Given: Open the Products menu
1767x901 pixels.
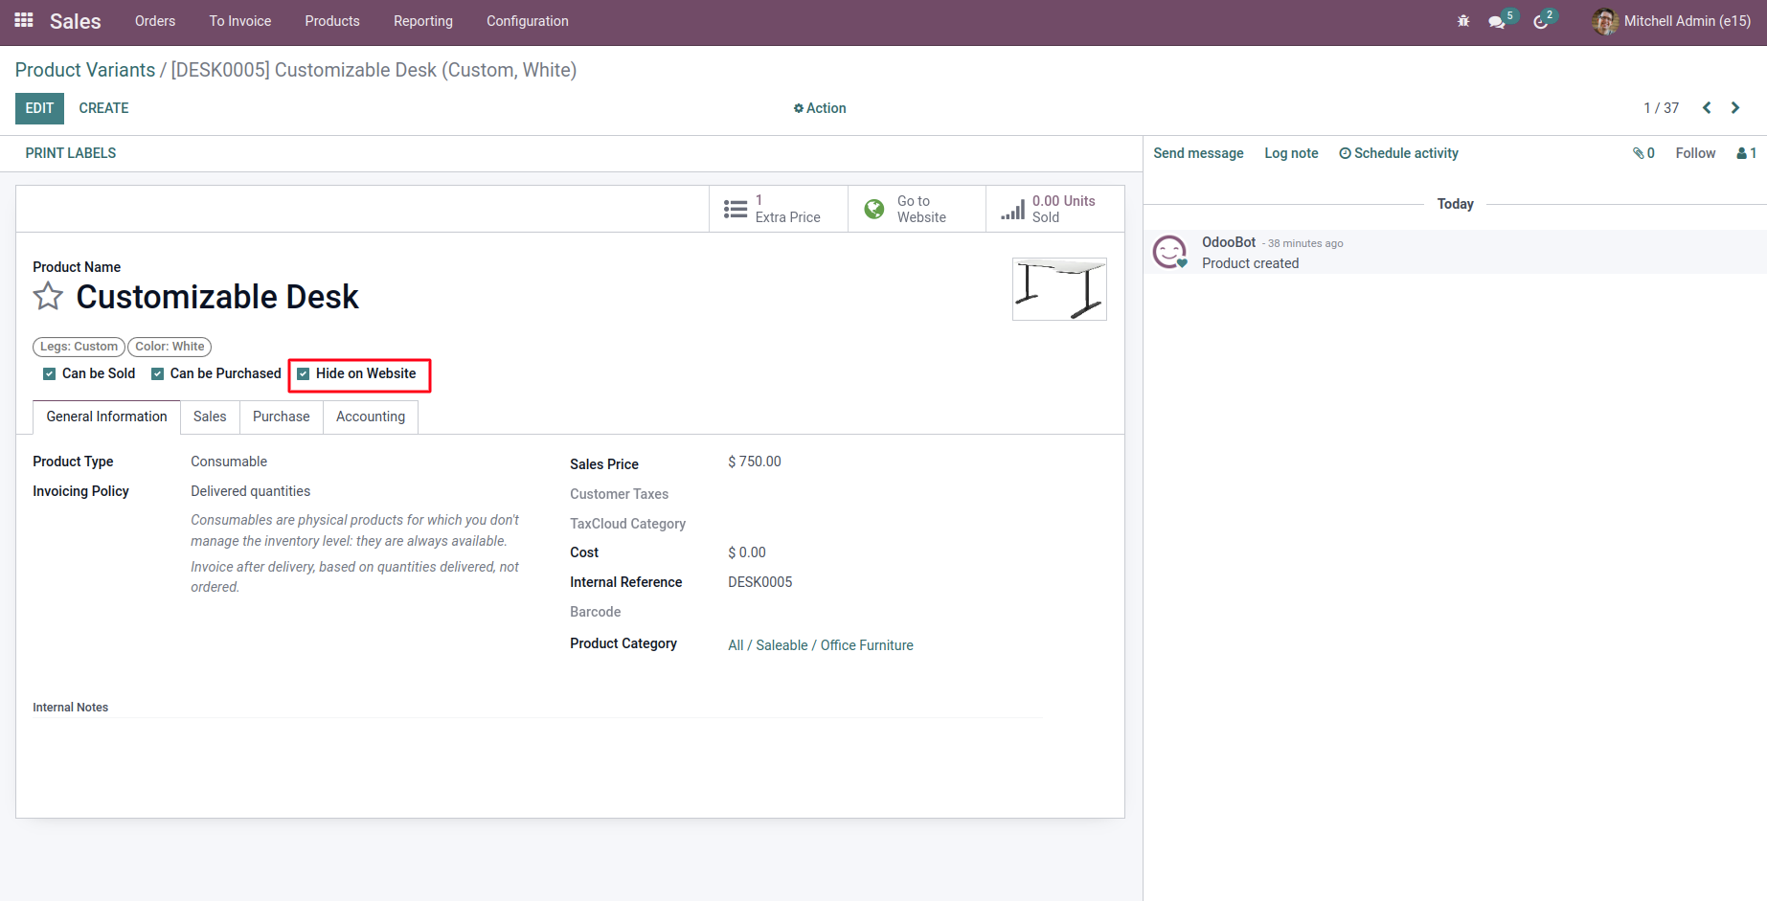Looking at the screenshot, I should pos(332,21).
